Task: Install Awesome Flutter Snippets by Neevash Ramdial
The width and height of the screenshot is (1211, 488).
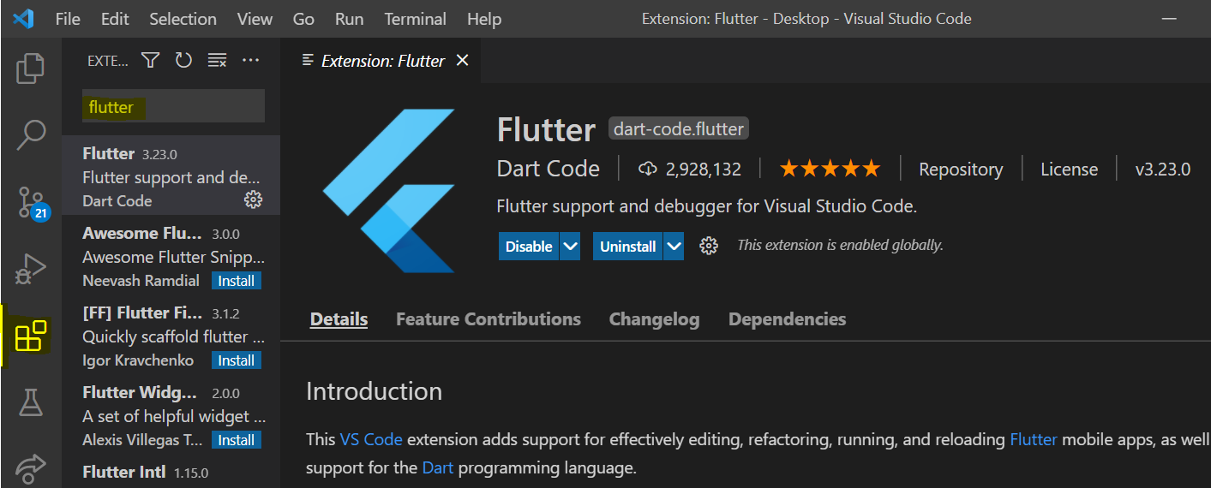Action: pyautogui.click(x=236, y=281)
